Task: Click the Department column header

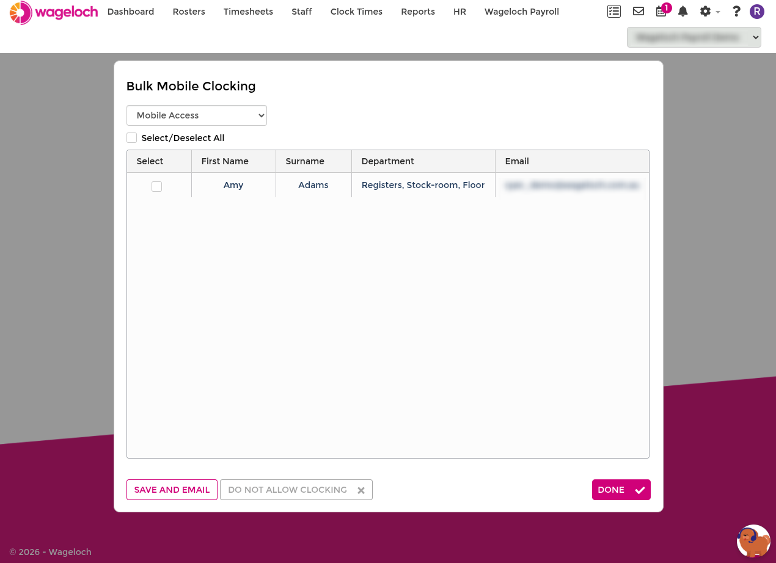Action: click(423, 161)
